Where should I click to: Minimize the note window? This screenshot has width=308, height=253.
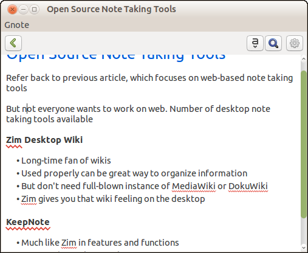coord(24,9)
